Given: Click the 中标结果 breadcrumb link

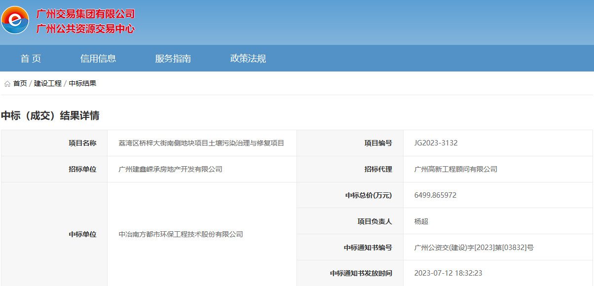Looking at the screenshot, I should [x=82, y=83].
